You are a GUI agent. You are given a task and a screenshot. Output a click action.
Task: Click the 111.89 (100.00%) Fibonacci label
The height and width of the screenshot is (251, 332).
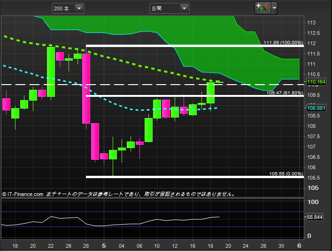[283, 42]
